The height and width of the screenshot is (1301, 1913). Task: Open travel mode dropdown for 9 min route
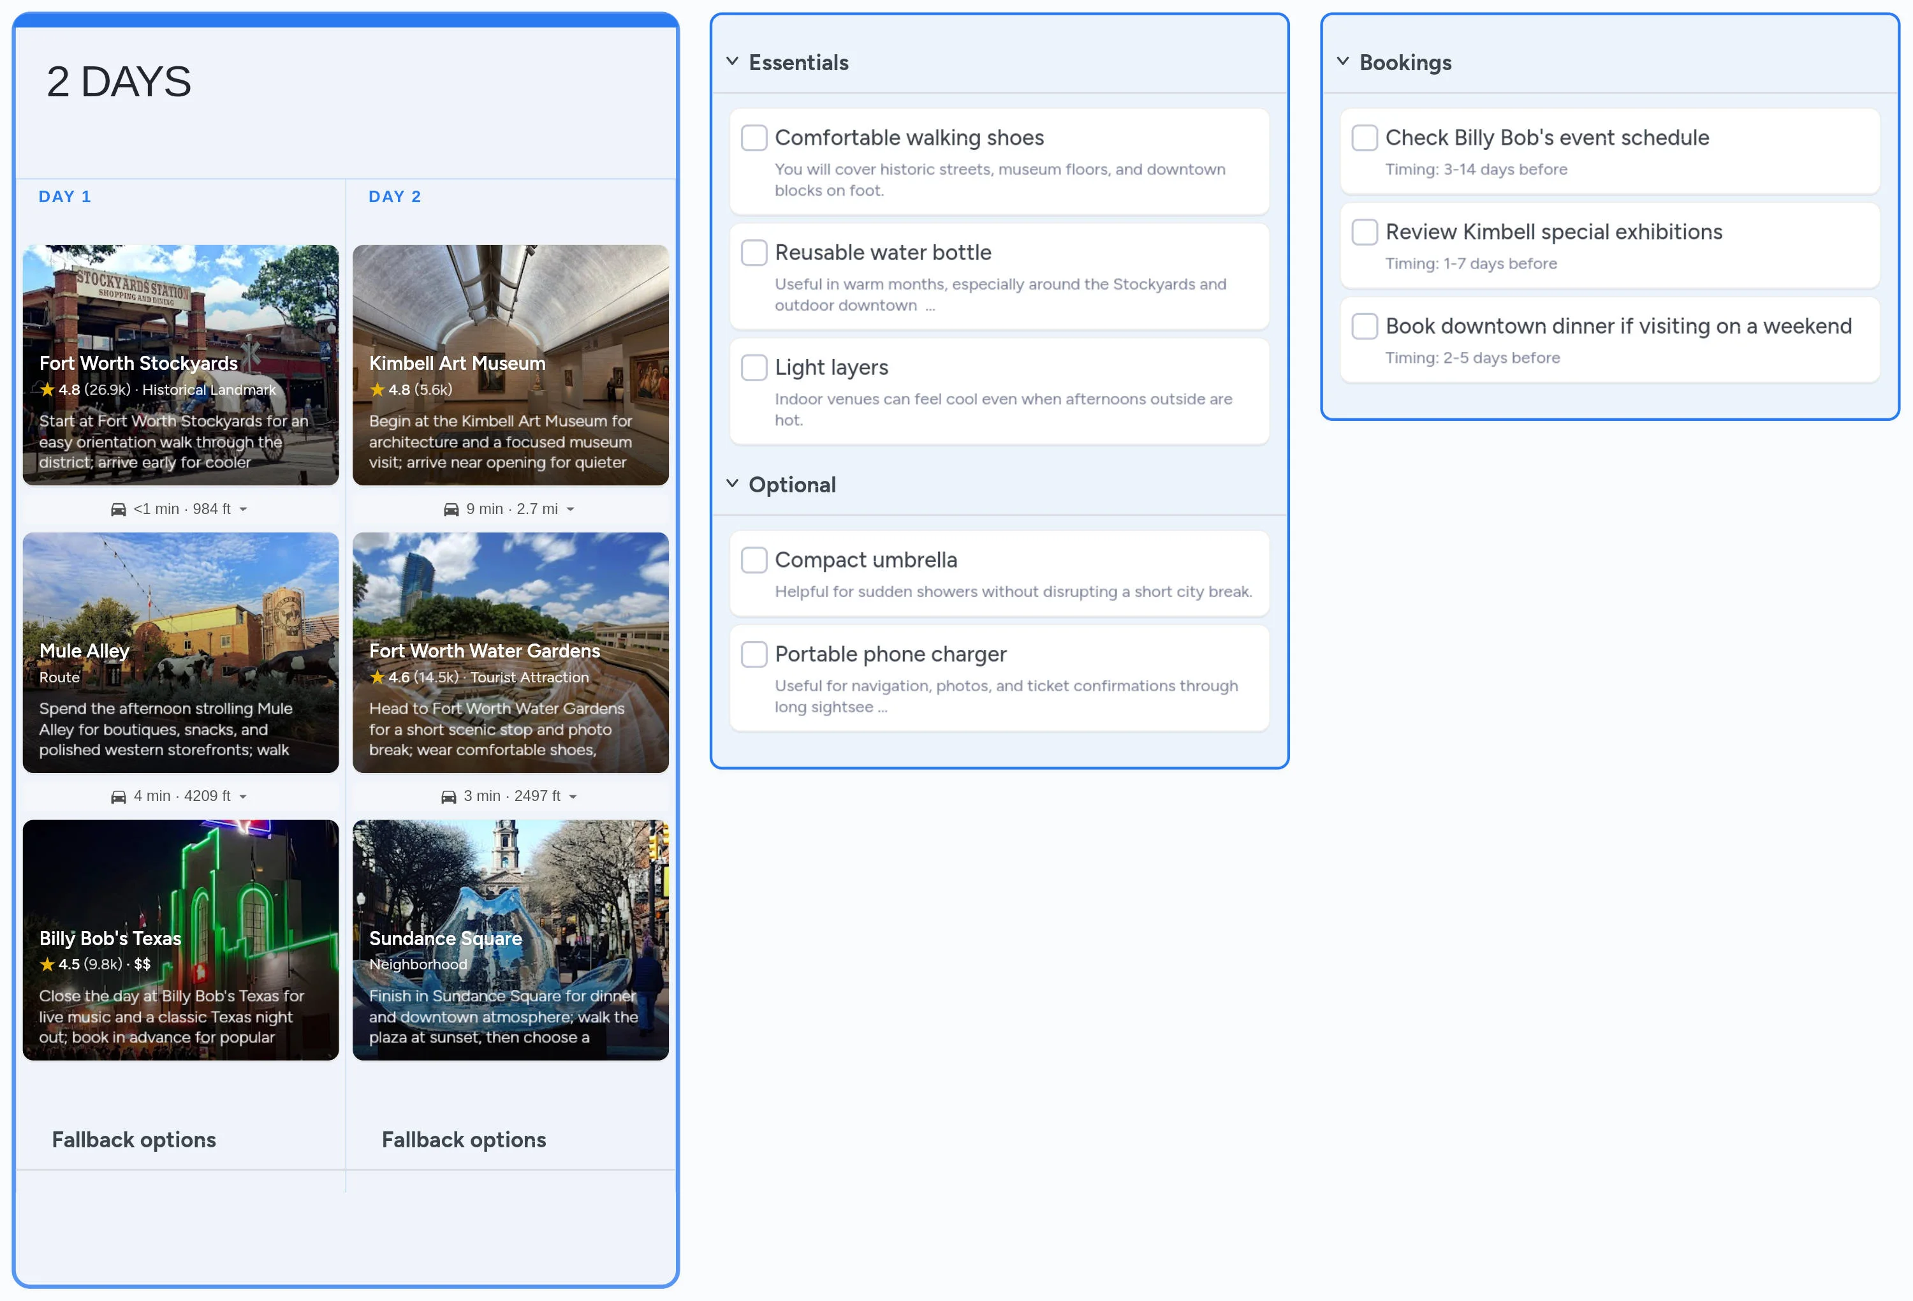point(571,510)
